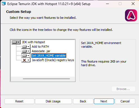
Task: Open dropdown arrow beside JavaSoft registry keys
Action: (28, 60)
